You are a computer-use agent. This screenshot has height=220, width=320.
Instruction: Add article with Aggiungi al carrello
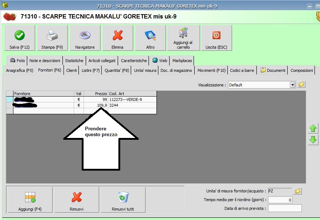183,38
